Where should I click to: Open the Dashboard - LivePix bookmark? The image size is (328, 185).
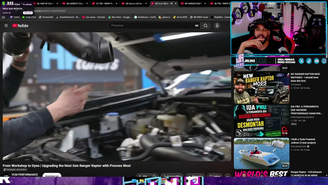click(x=145, y=17)
